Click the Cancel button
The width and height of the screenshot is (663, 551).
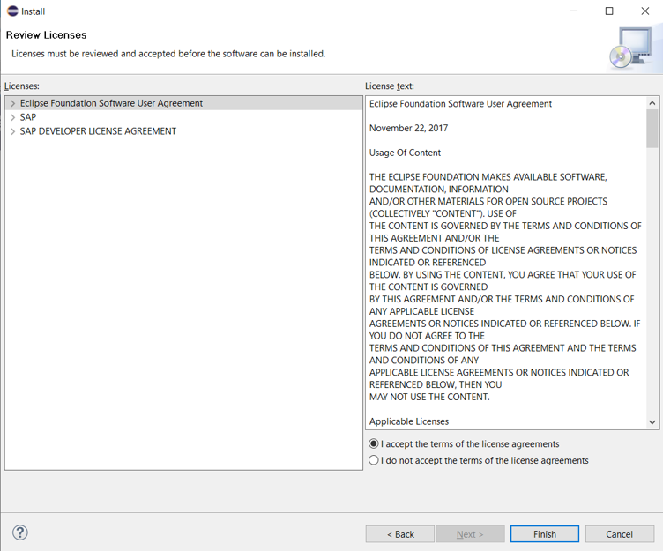pyautogui.click(x=620, y=534)
